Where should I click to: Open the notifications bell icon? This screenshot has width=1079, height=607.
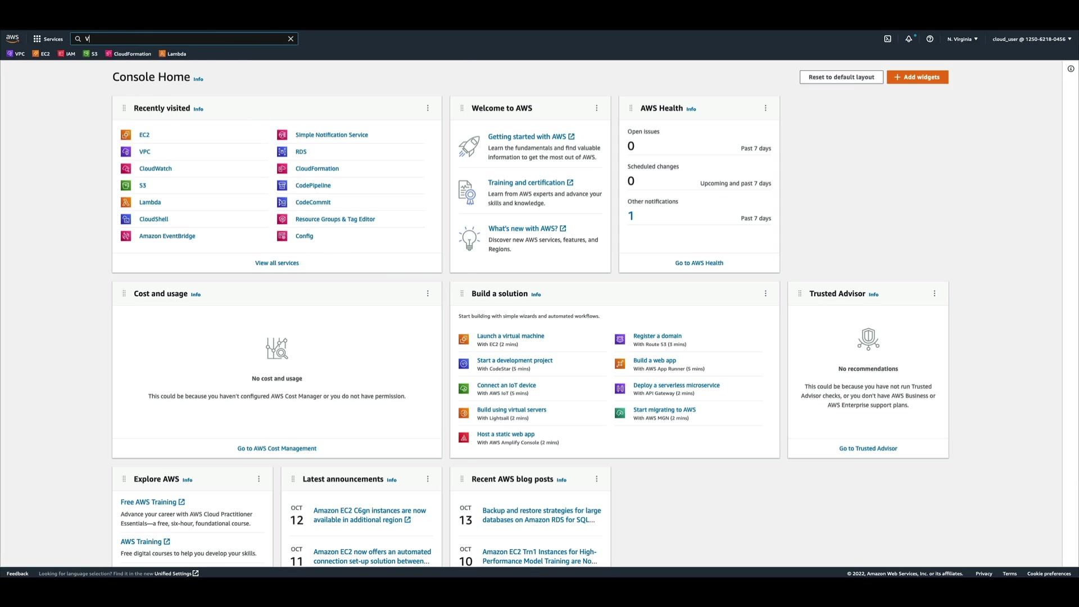(909, 39)
